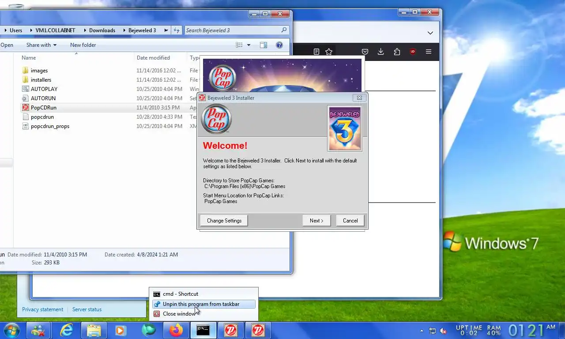Viewport: 565px width, 339px height.
Task: Open the Server status link
Action: (87, 309)
